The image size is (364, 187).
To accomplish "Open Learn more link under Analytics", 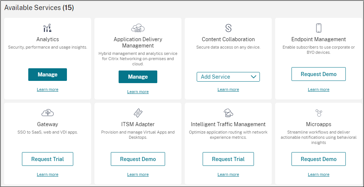I will (x=48, y=89).
